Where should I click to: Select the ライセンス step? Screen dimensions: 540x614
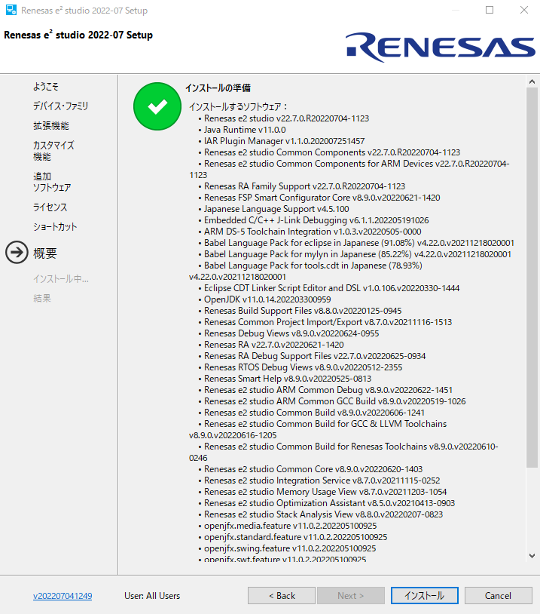[50, 207]
